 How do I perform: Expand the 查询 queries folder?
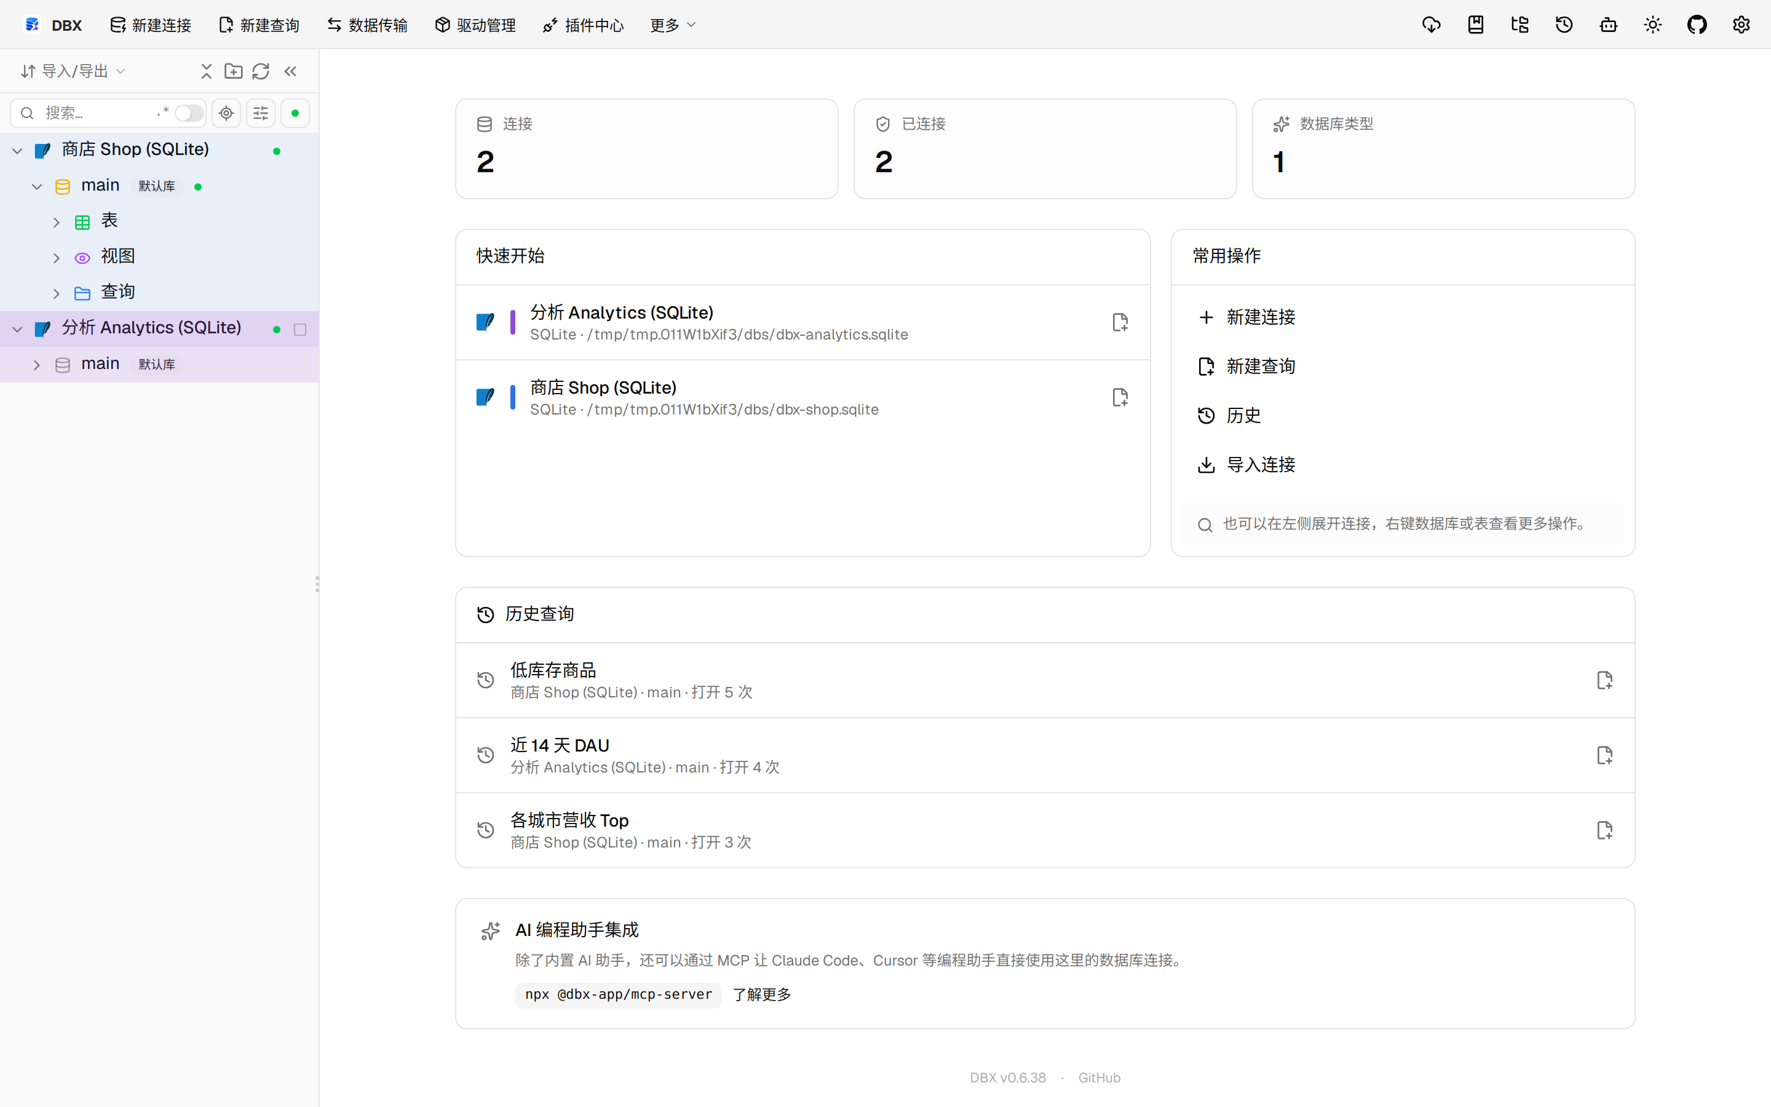57,293
